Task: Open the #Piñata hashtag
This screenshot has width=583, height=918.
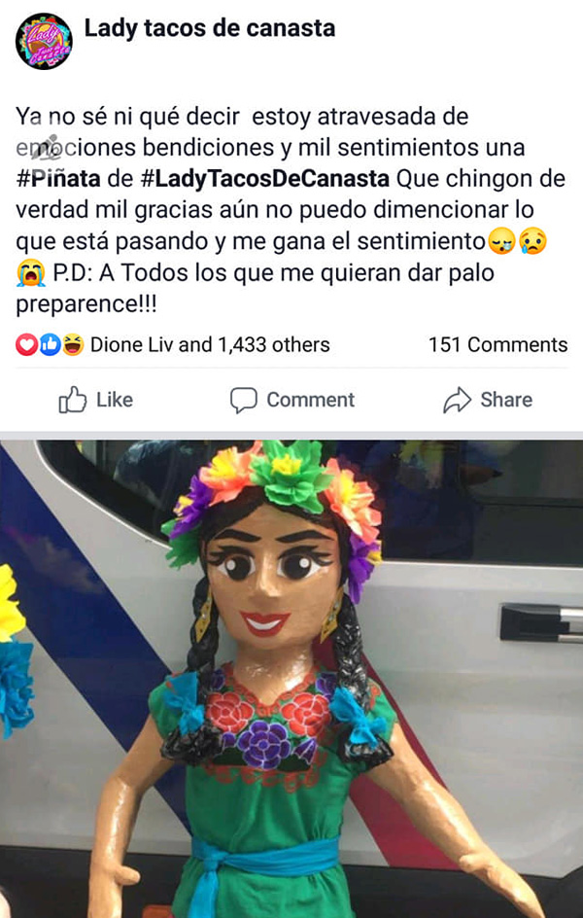Action: click(58, 179)
